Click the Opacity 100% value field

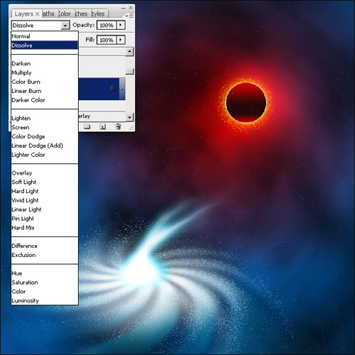click(106, 25)
